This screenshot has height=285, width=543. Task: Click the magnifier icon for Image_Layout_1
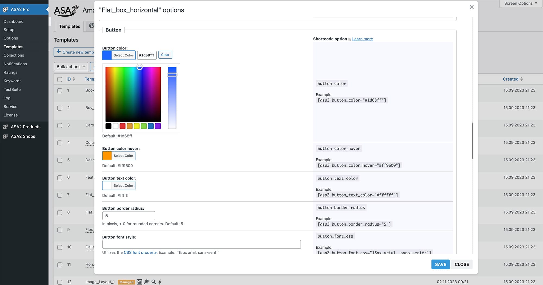click(154, 282)
